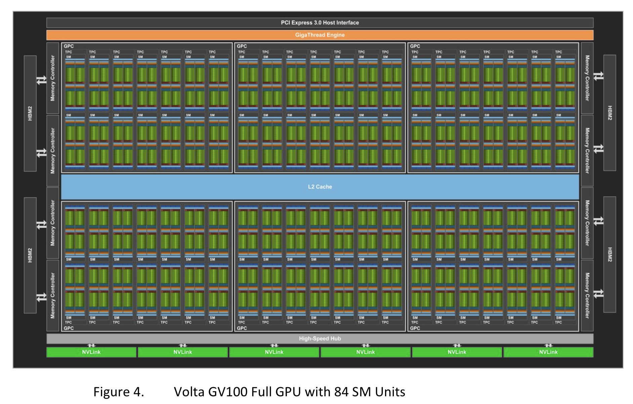Image resolution: width=633 pixels, height=404 pixels.
Task: Select the bottom left-side Memory Controller
Action: pyautogui.click(x=53, y=295)
